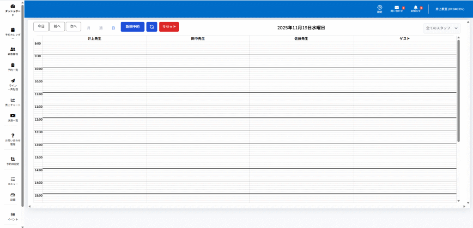Click the blue refresh calendar button
473x228 pixels.
tap(152, 27)
